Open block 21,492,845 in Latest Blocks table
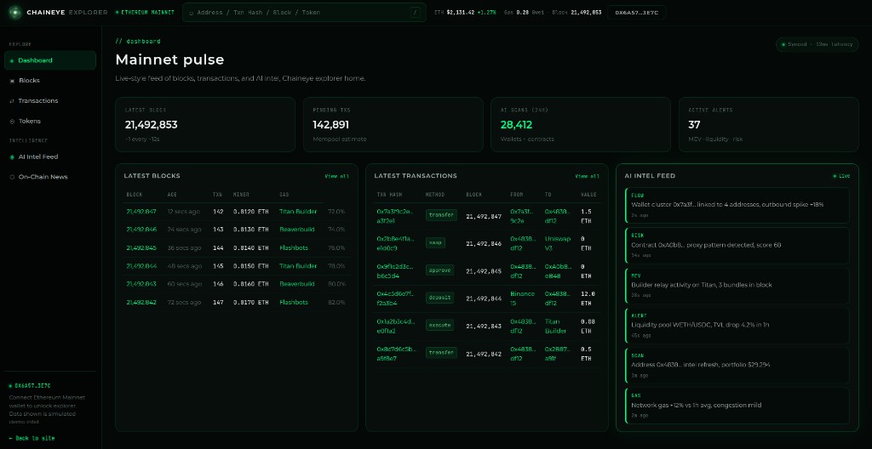 pos(141,247)
